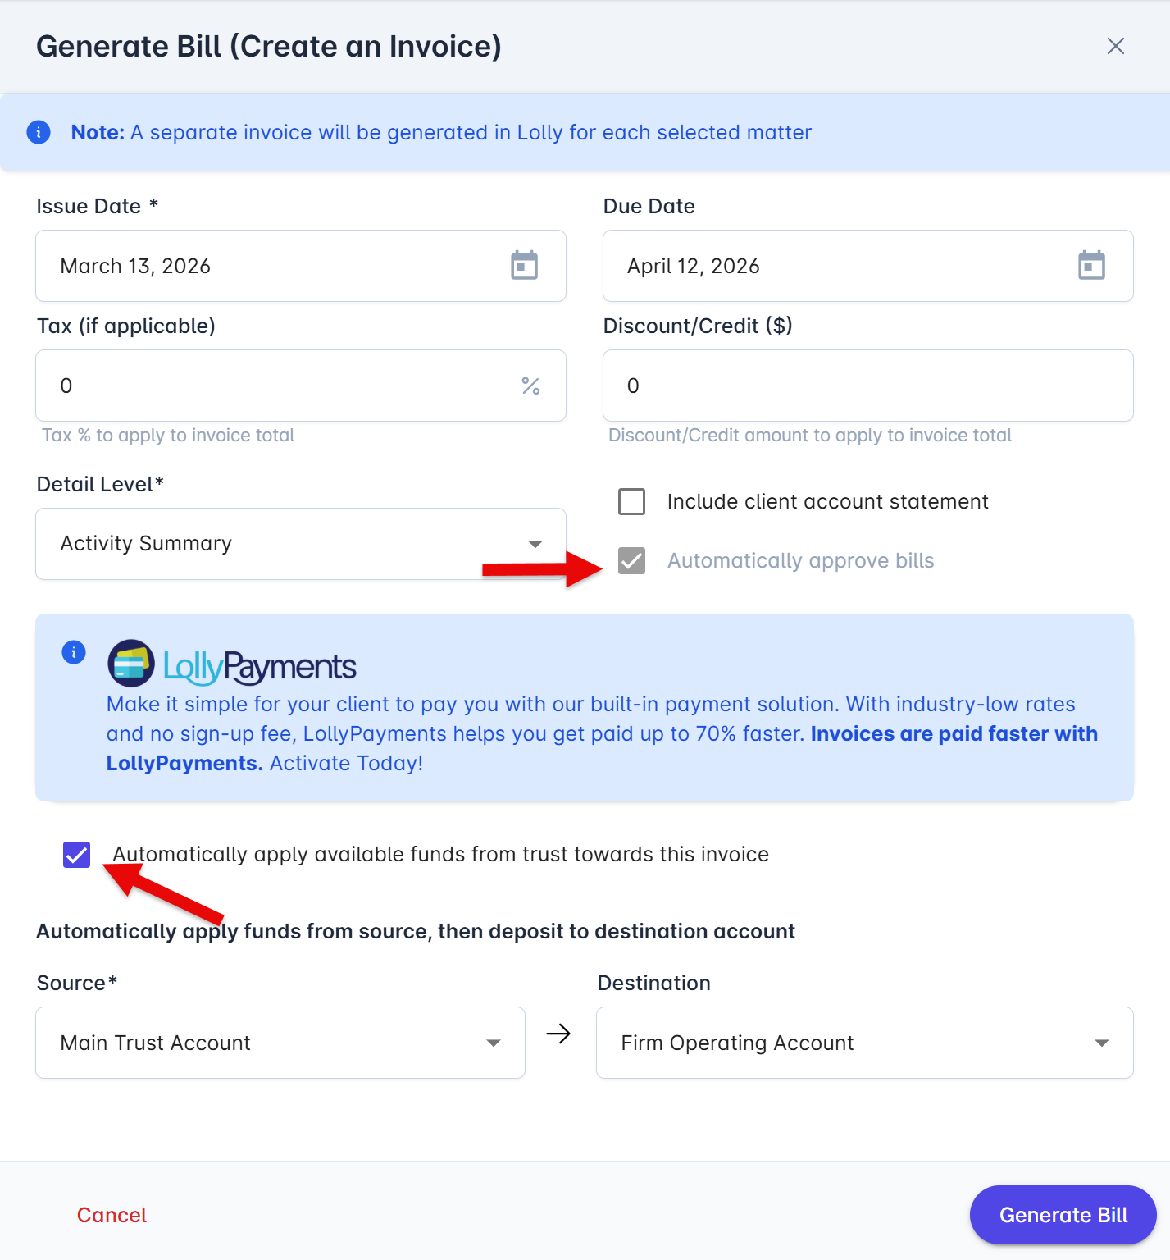Uncheck Automatically apply available funds from trust
This screenshot has height=1260, width=1170.
tap(77, 855)
